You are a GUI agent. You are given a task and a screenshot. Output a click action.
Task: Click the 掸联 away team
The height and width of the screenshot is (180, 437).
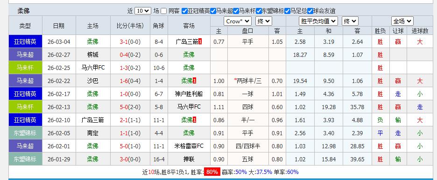point(189,159)
